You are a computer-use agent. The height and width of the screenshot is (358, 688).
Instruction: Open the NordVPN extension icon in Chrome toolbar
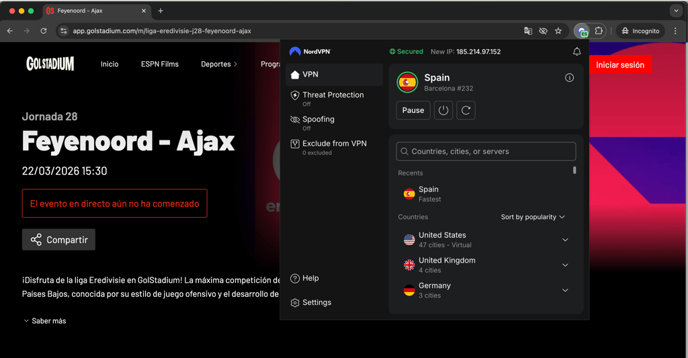coord(583,31)
